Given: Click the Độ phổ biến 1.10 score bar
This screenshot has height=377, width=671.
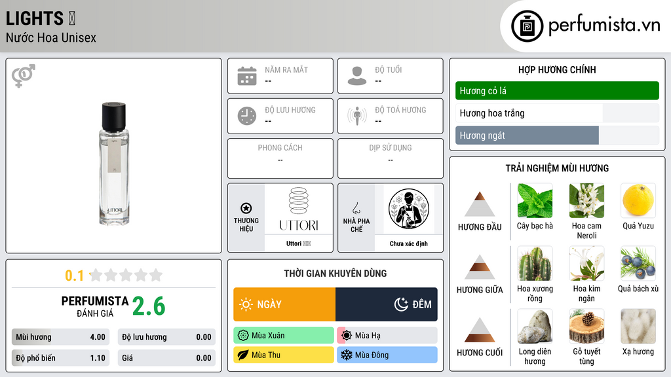Looking at the screenshot, I should (x=61, y=358).
